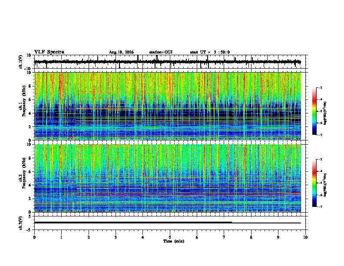Click the '-3' label on ch.1 colorbar
This screenshot has width=344, height=266.
point(321,88)
